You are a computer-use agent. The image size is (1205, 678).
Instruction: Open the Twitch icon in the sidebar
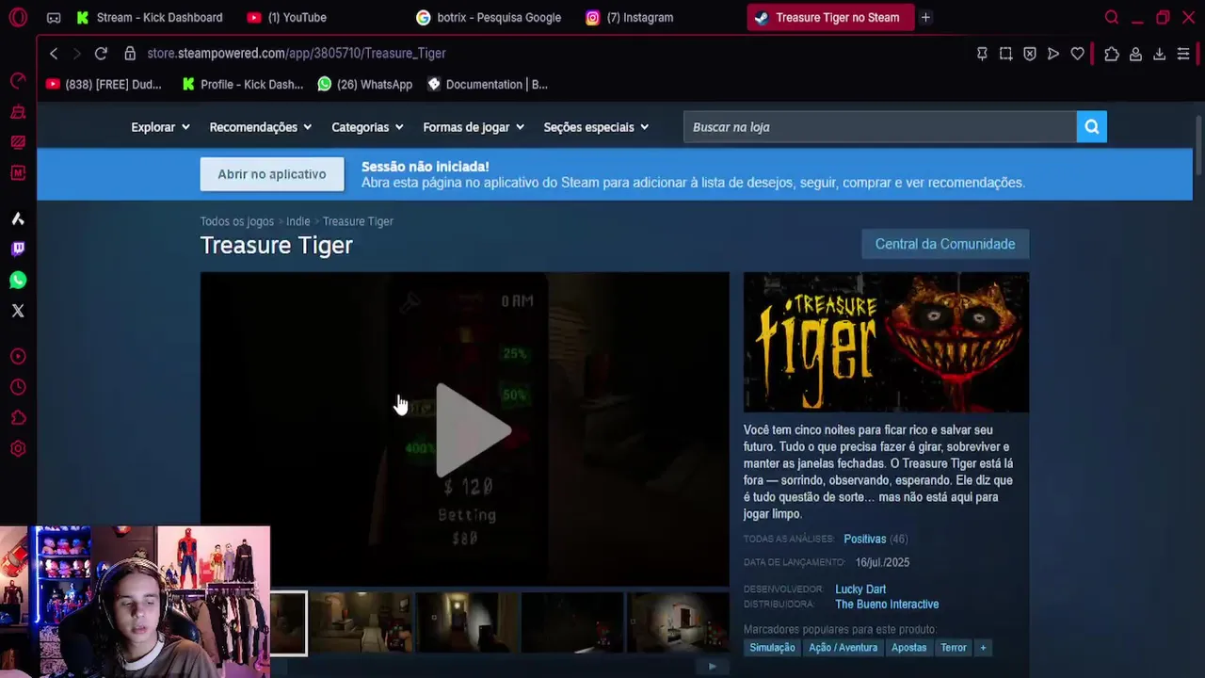[x=18, y=249]
